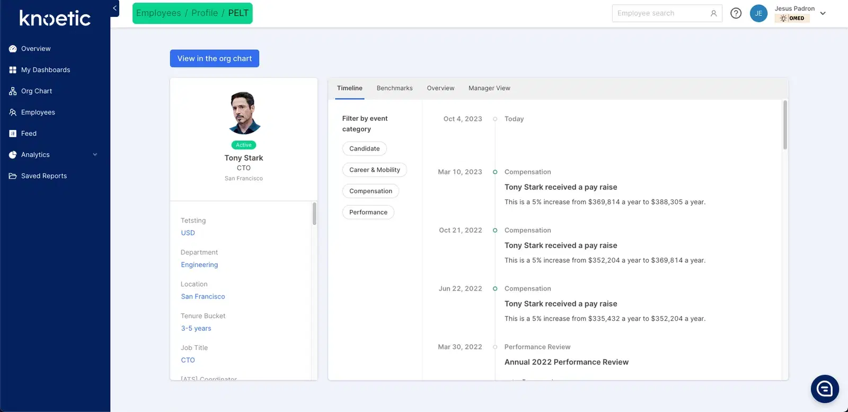
Task: Open the chat support widget
Action: [x=825, y=389]
